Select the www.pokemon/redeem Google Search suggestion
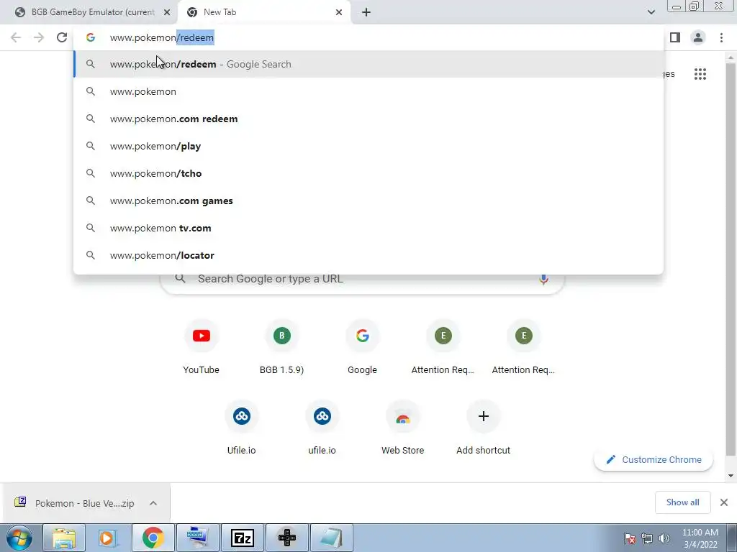 coord(368,64)
